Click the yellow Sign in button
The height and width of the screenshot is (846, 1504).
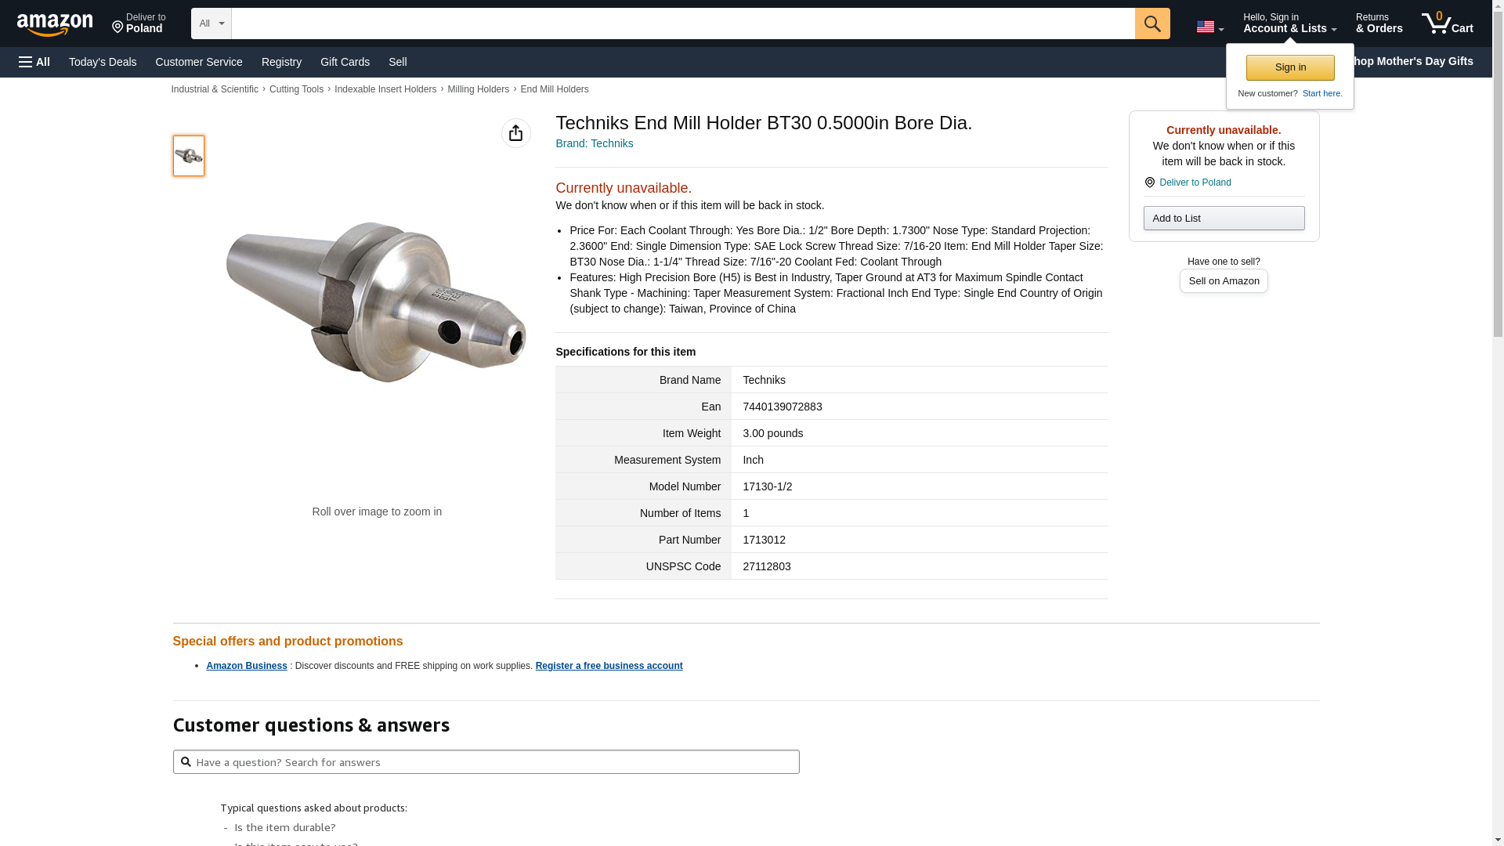pos(1289,67)
